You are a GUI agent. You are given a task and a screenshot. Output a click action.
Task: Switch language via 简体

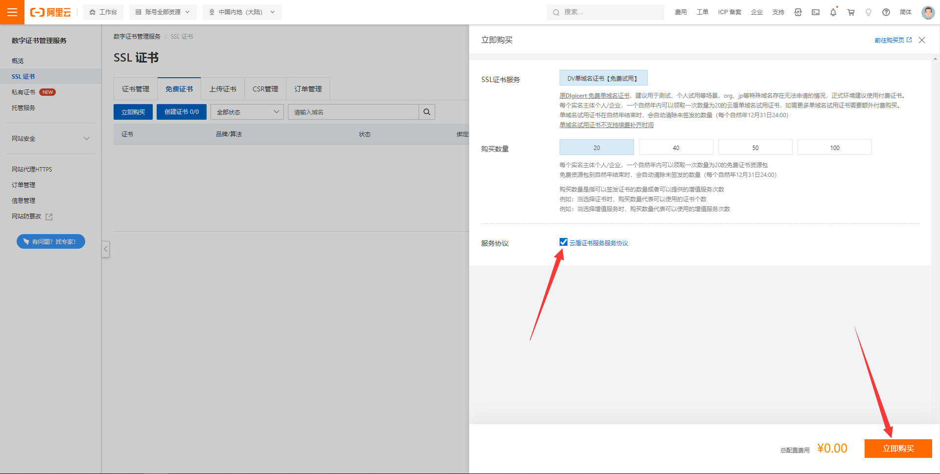pos(906,12)
